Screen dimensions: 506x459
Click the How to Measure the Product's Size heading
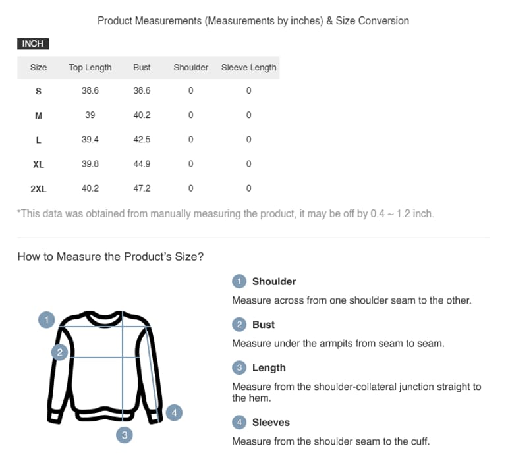tap(110, 257)
